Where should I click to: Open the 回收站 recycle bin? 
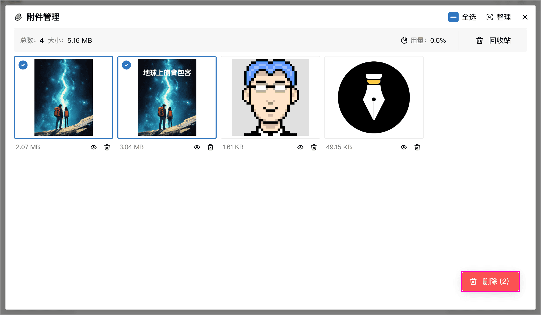click(x=493, y=40)
